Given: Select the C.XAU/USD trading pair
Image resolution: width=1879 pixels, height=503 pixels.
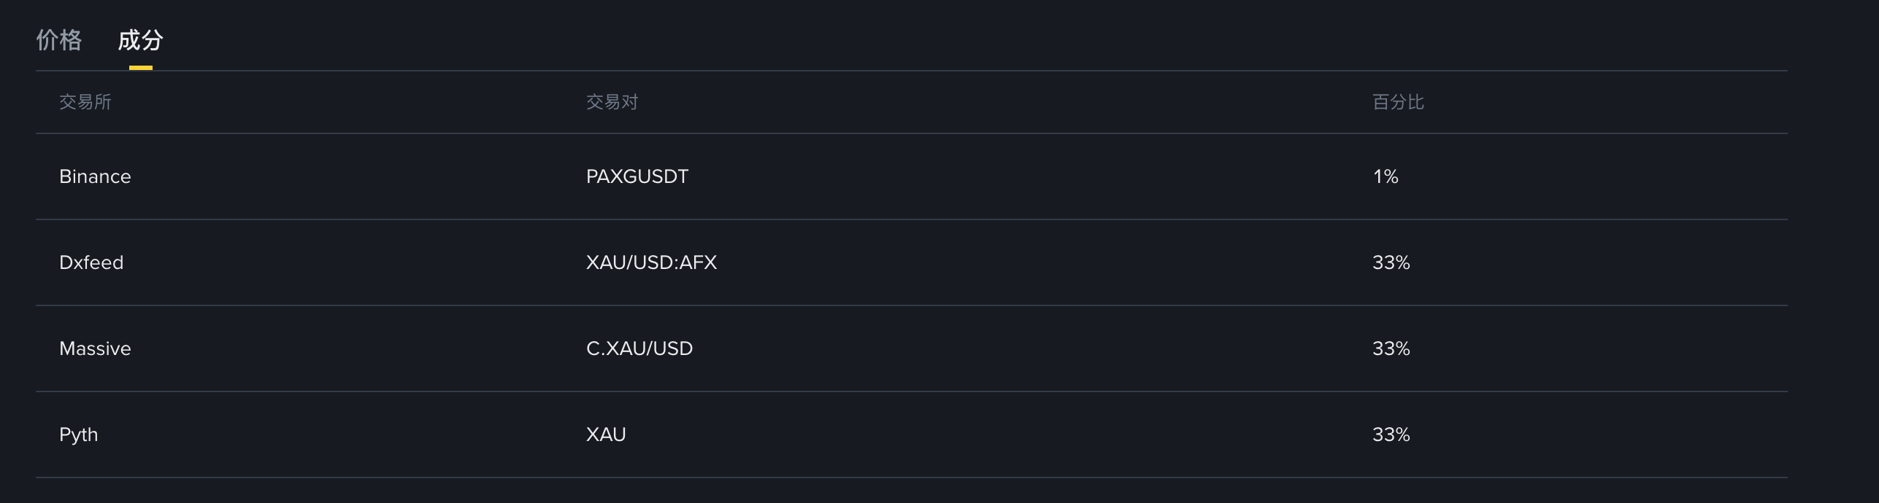Looking at the screenshot, I should pos(639,348).
